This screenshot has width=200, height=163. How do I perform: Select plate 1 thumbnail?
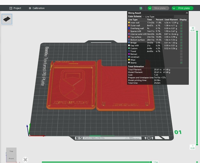coord(7,19)
